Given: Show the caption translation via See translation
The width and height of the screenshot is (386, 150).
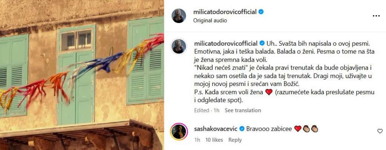Looking at the screenshot, I should [x=243, y=110].
